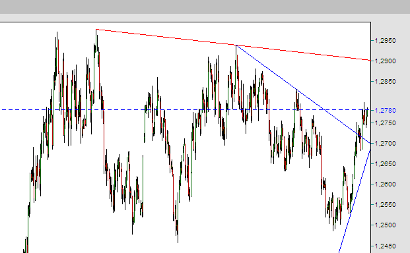This screenshot has height=253, width=410.
Task: Click the start point of the red trendline
Action: (96, 29)
